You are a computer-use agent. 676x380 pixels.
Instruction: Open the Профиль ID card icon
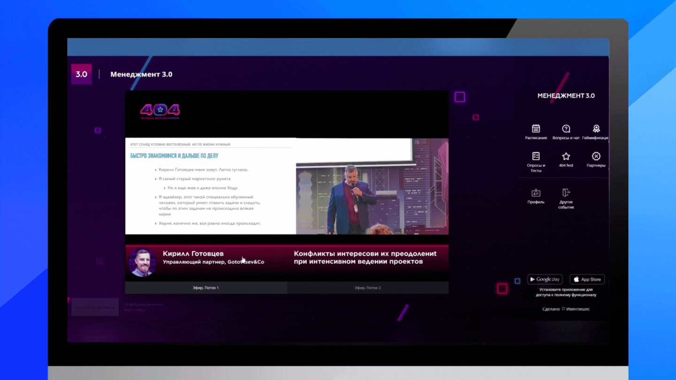point(536,193)
